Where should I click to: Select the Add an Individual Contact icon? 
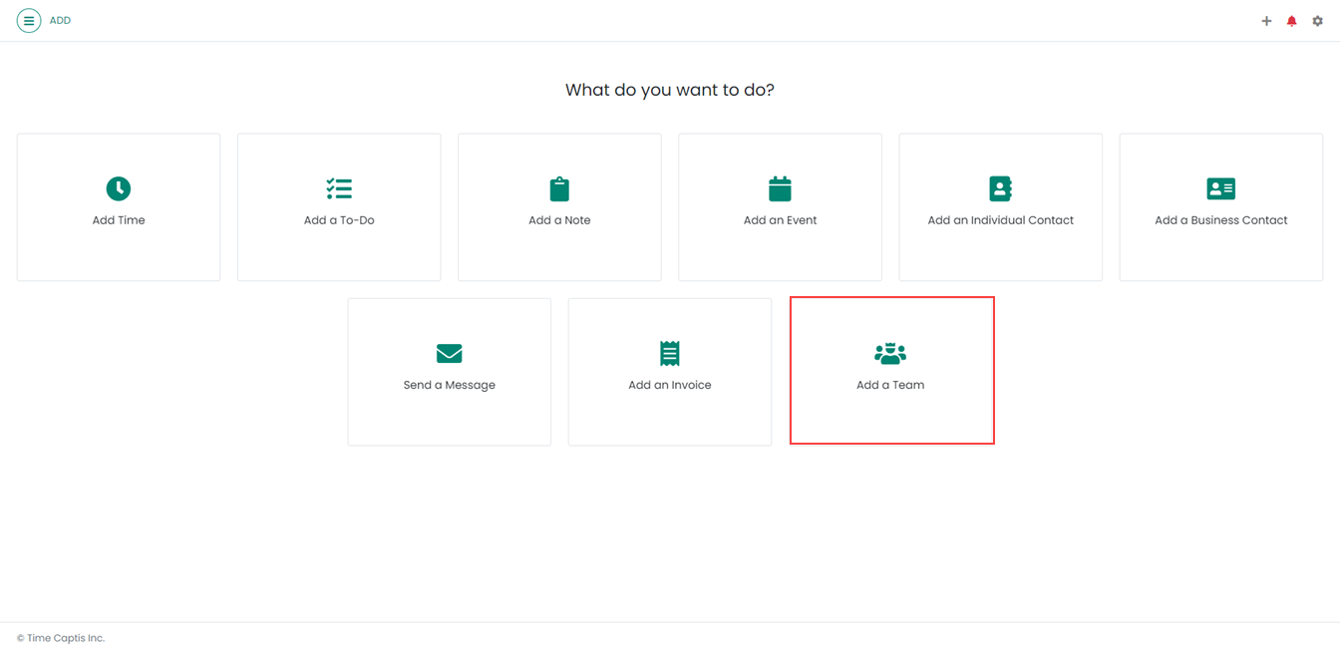pyautogui.click(x=1000, y=188)
